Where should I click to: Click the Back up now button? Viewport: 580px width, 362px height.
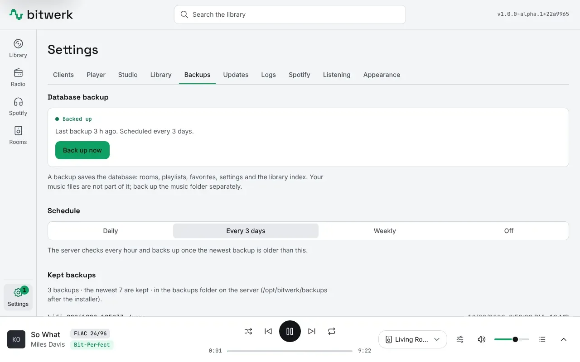[x=82, y=150]
